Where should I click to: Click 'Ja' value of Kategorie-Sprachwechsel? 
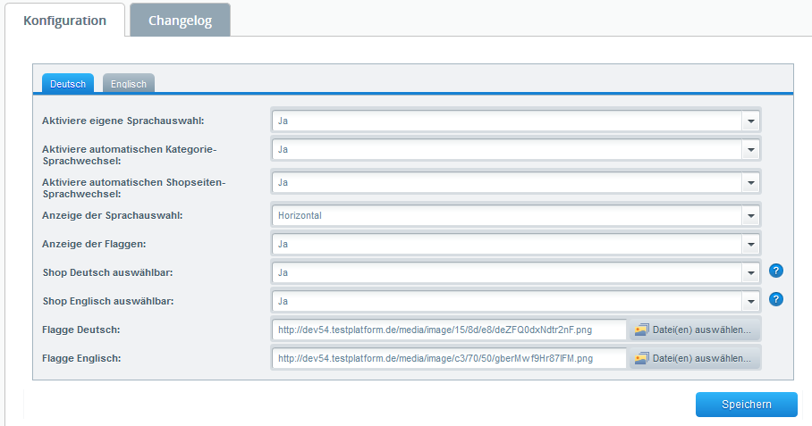click(x=283, y=149)
